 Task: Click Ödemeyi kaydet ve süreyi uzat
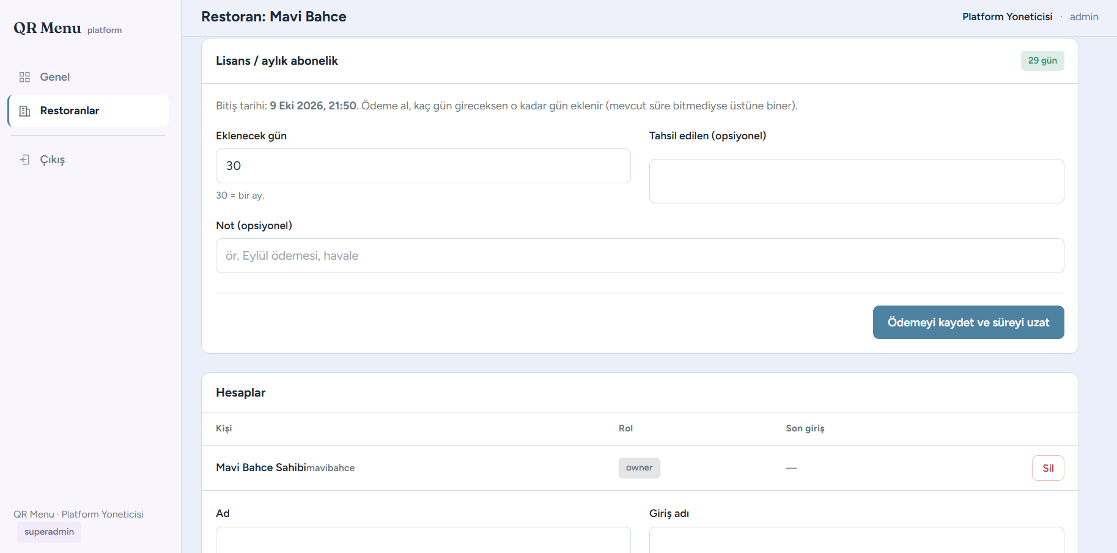pyautogui.click(x=968, y=322)
